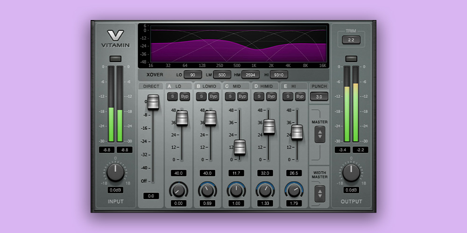Click the HI level value 26.5
Image resolution: width=467 pixels, height=233 pixels.
(294, 173)
